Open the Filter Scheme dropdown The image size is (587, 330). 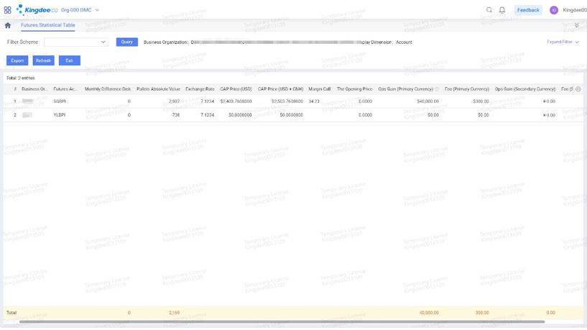[x=76, y=42]
